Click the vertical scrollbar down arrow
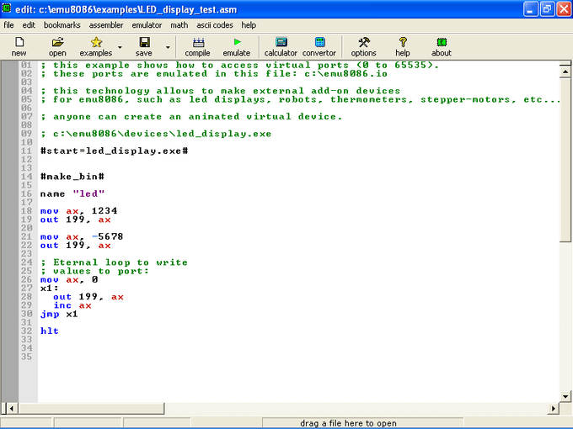The image size is (573, 429). pyautogui.click(x=565, y=395)
